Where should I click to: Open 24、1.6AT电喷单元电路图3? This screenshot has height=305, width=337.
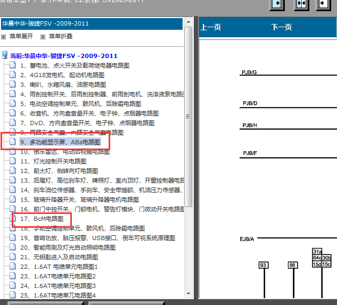[x=58, y=286]
